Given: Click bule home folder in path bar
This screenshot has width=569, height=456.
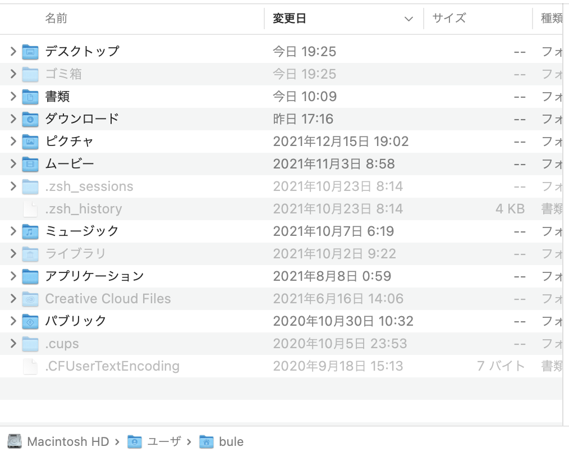Looking at the screenshot, I should (x=231, y=441).
